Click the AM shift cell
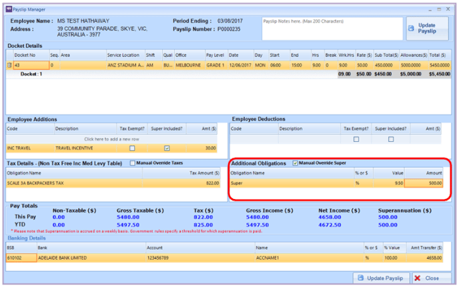Image resolution: width=459 pixels, height=289 pixels. (153, 65)
